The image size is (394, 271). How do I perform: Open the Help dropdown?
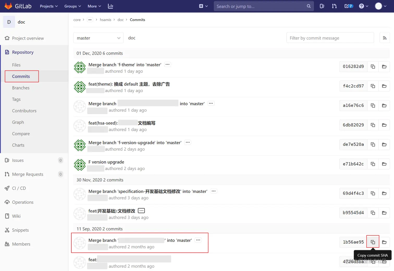[x=364, y=6]
